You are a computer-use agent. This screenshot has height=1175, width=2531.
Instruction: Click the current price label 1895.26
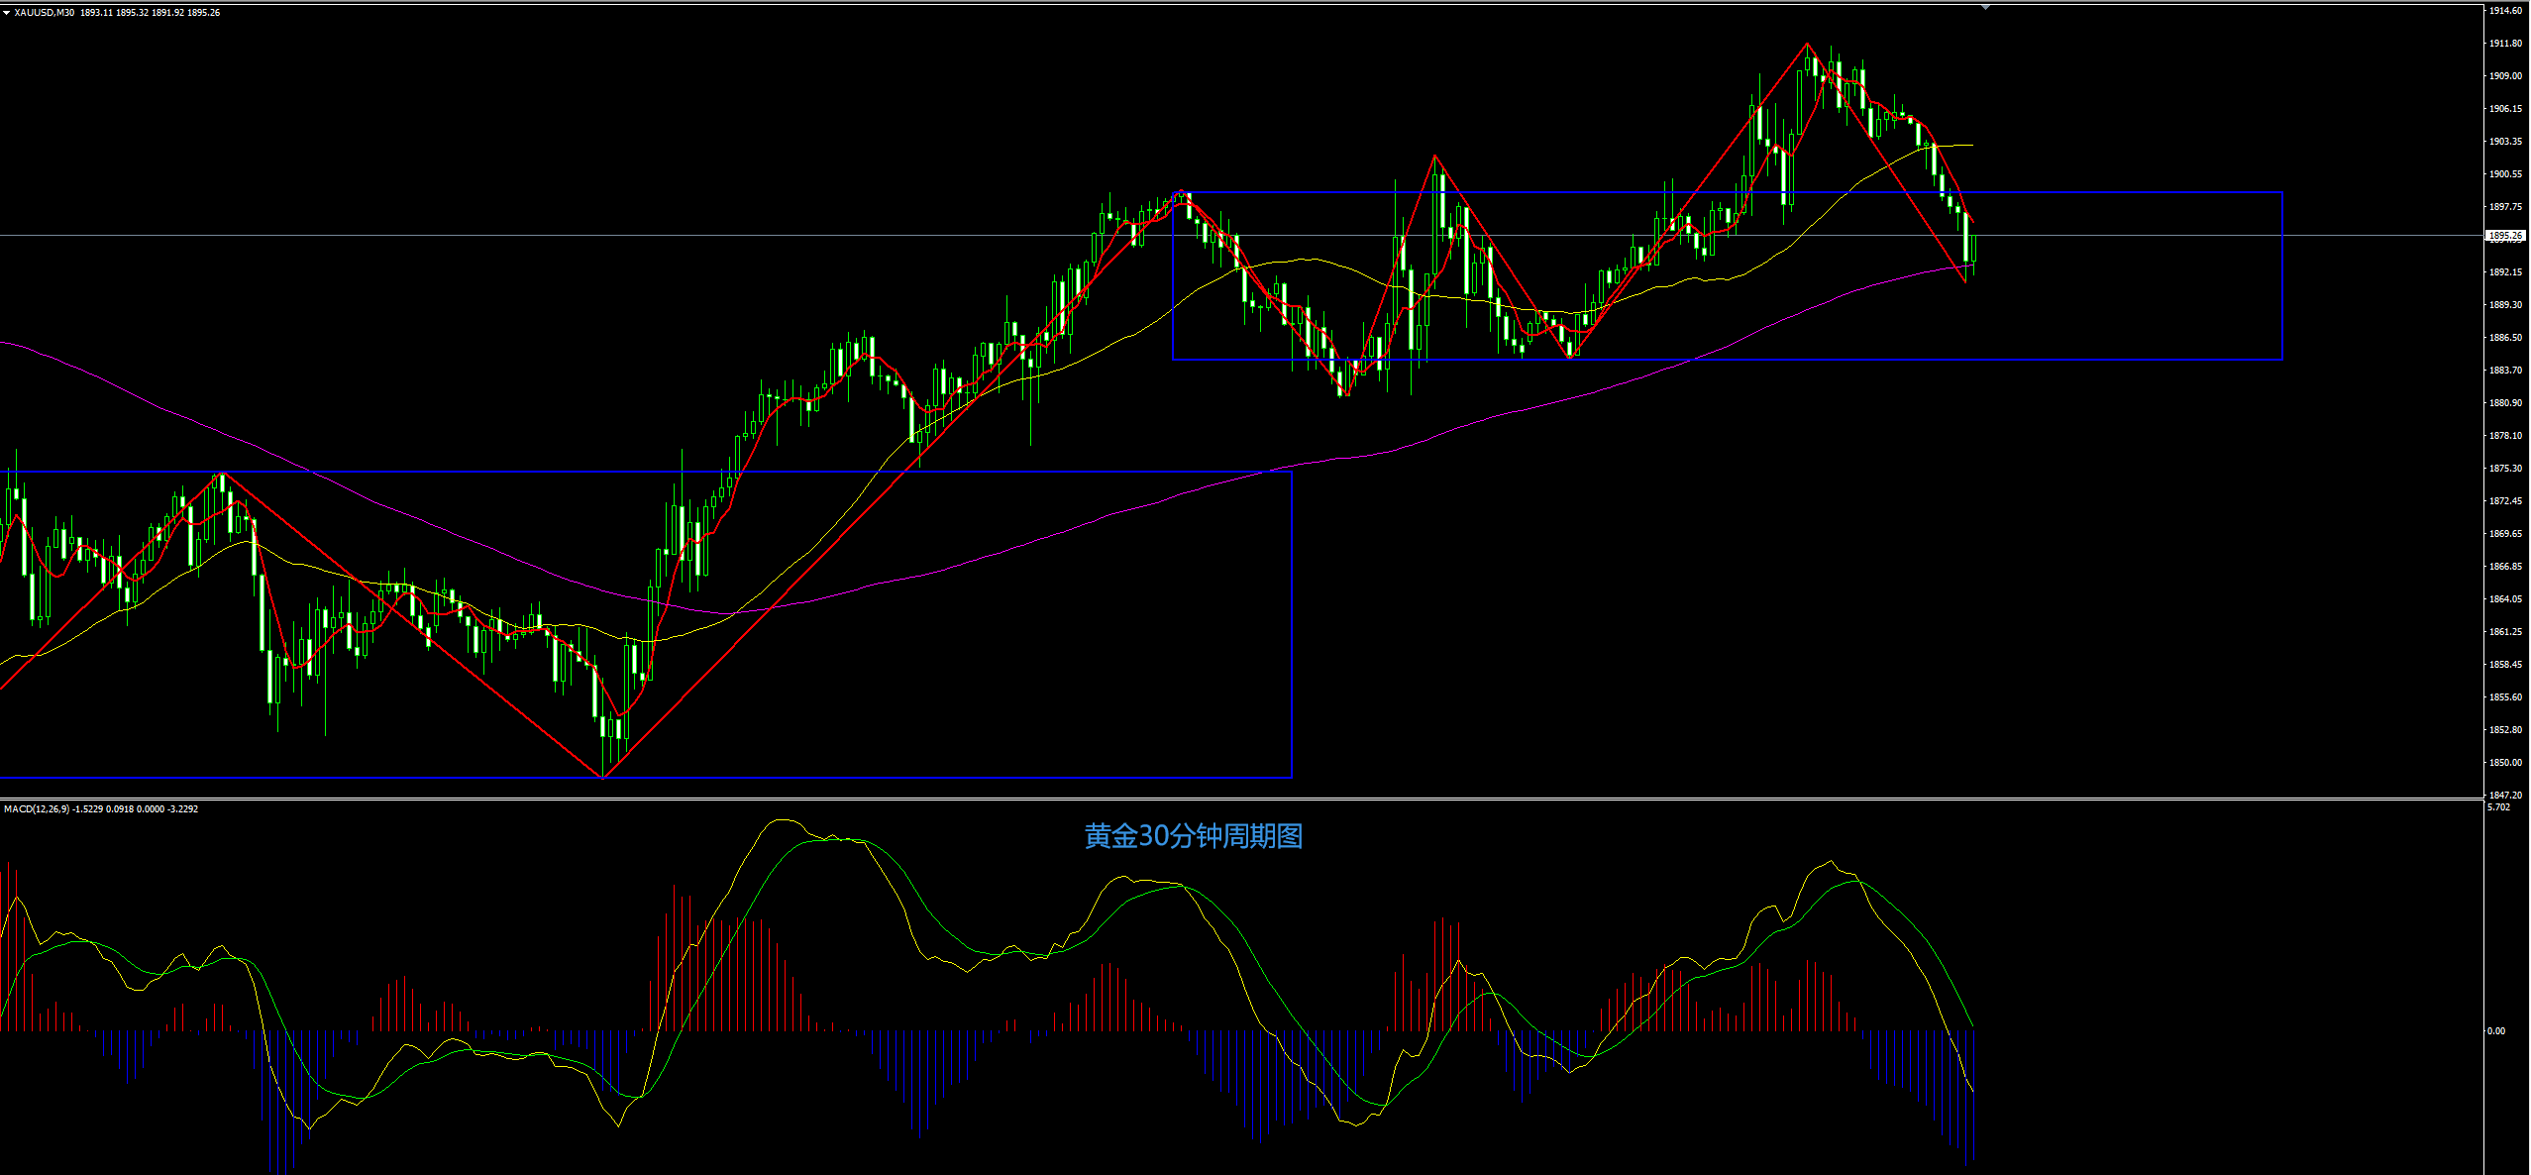click(x=2505, y=236)
